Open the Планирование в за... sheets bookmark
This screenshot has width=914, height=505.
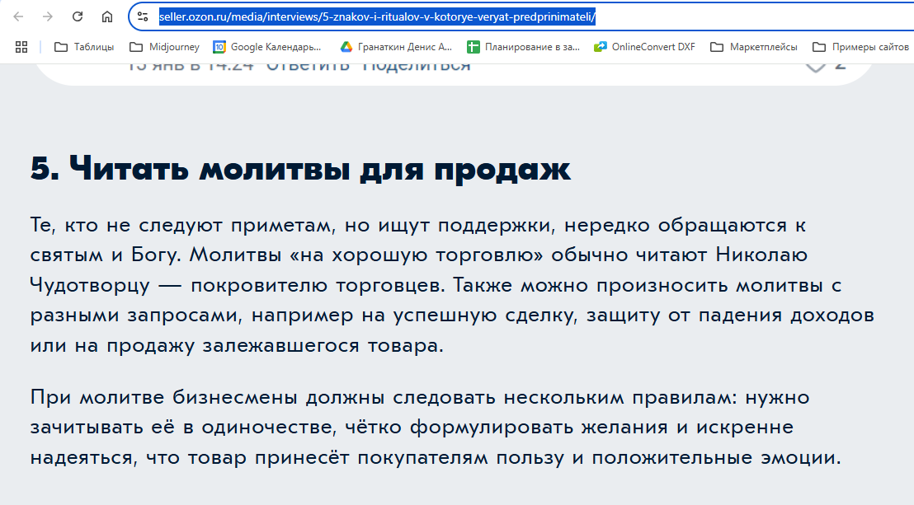click(523, 47)
